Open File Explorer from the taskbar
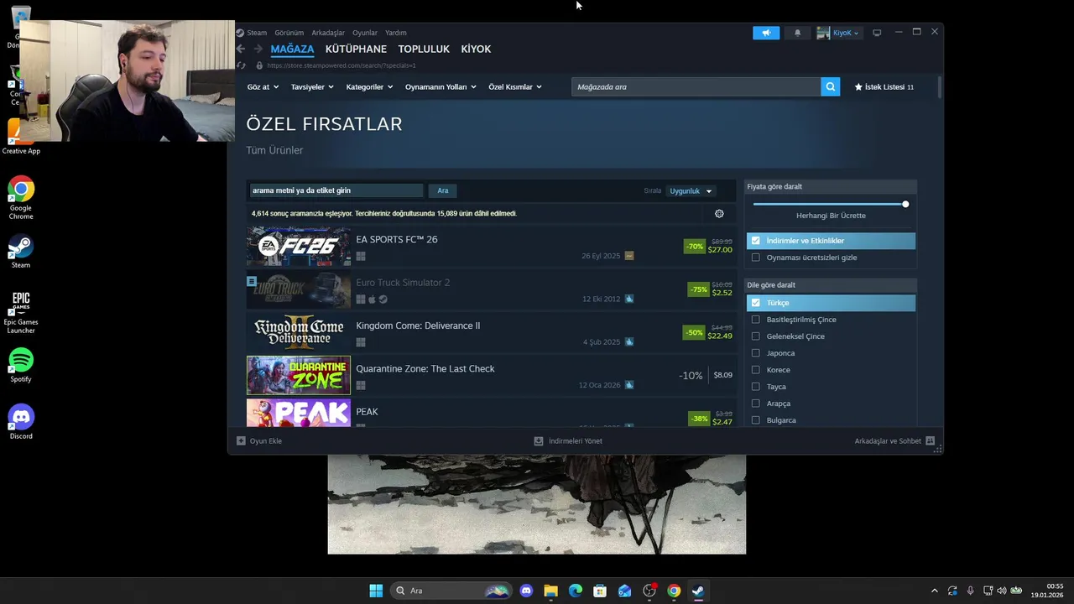 coord(550,591)
